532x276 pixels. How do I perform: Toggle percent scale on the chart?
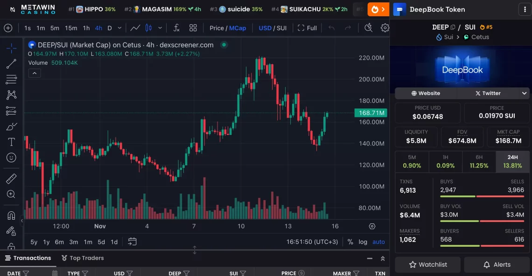click(x=350, y=242)
